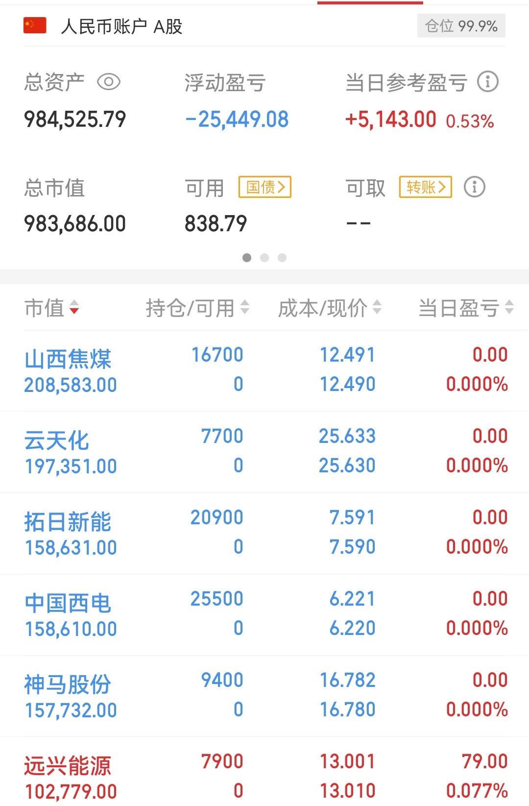This screenshot has width=529, height=806.
Task: Open 仓位 99.9% position badge
Action: (461, 25)
